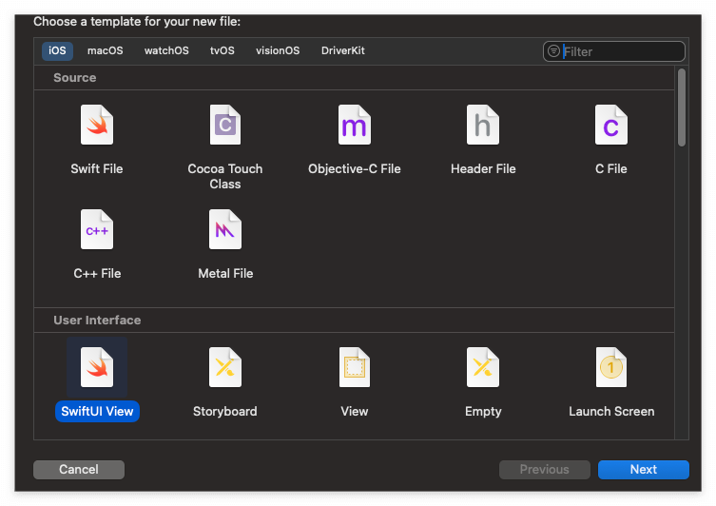This screenshot has width=716, height=506.
Task: Click the 'View' template label
Action: [x=355, y=412]
